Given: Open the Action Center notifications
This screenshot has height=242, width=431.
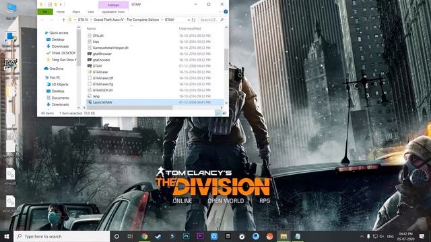Looking at the screenshot, I should click(422, 236).
